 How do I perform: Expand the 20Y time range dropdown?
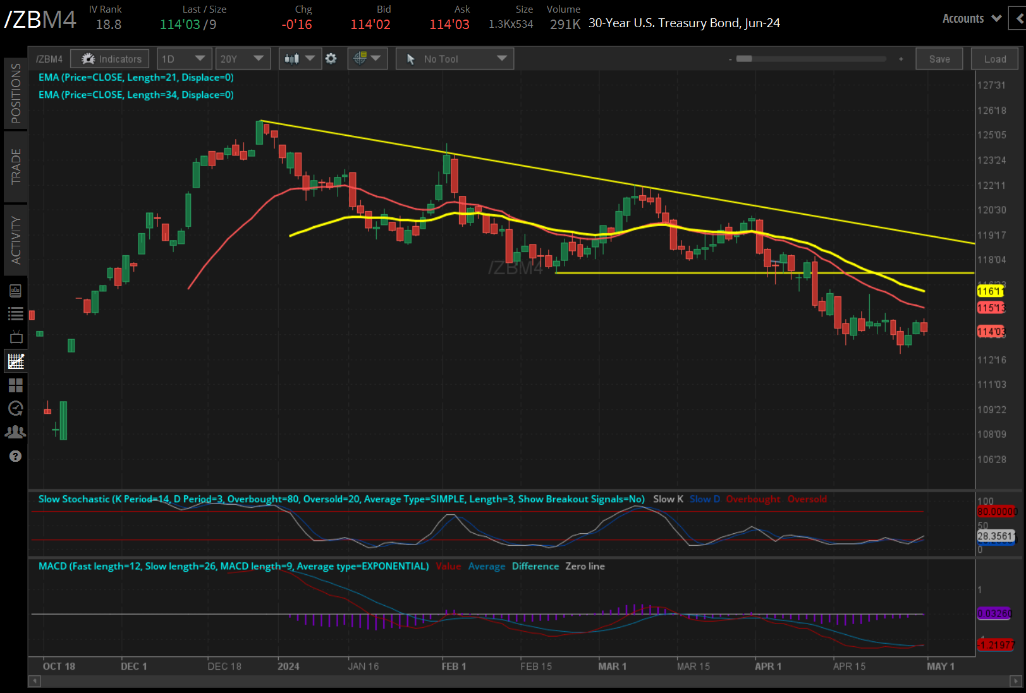(x=242, y=59)
